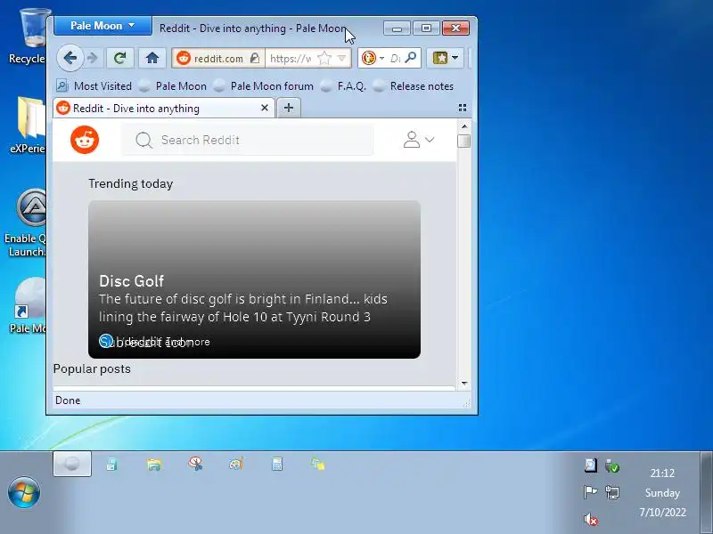The width and height of the screenshot is (713, 534).
Task: Go back with the browser back arrow
Action: [x=70, y=58]
